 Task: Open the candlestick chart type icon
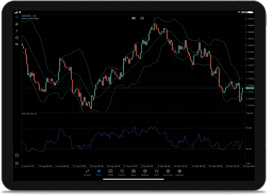click(x=17, y=24)
